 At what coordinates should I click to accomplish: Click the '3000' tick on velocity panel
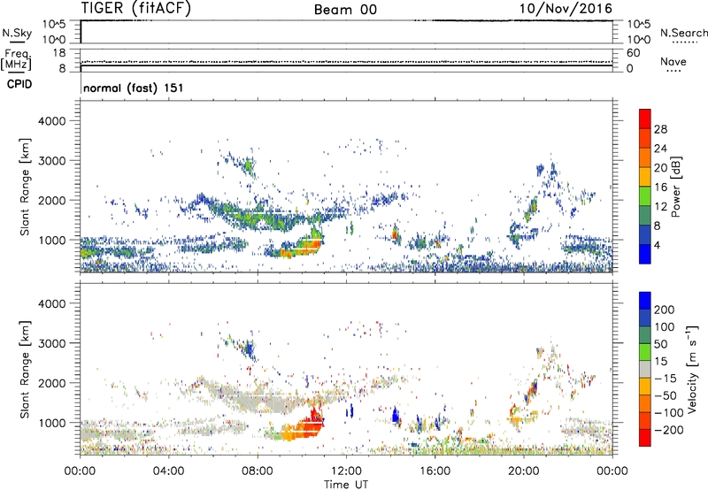tap(51, 343)
